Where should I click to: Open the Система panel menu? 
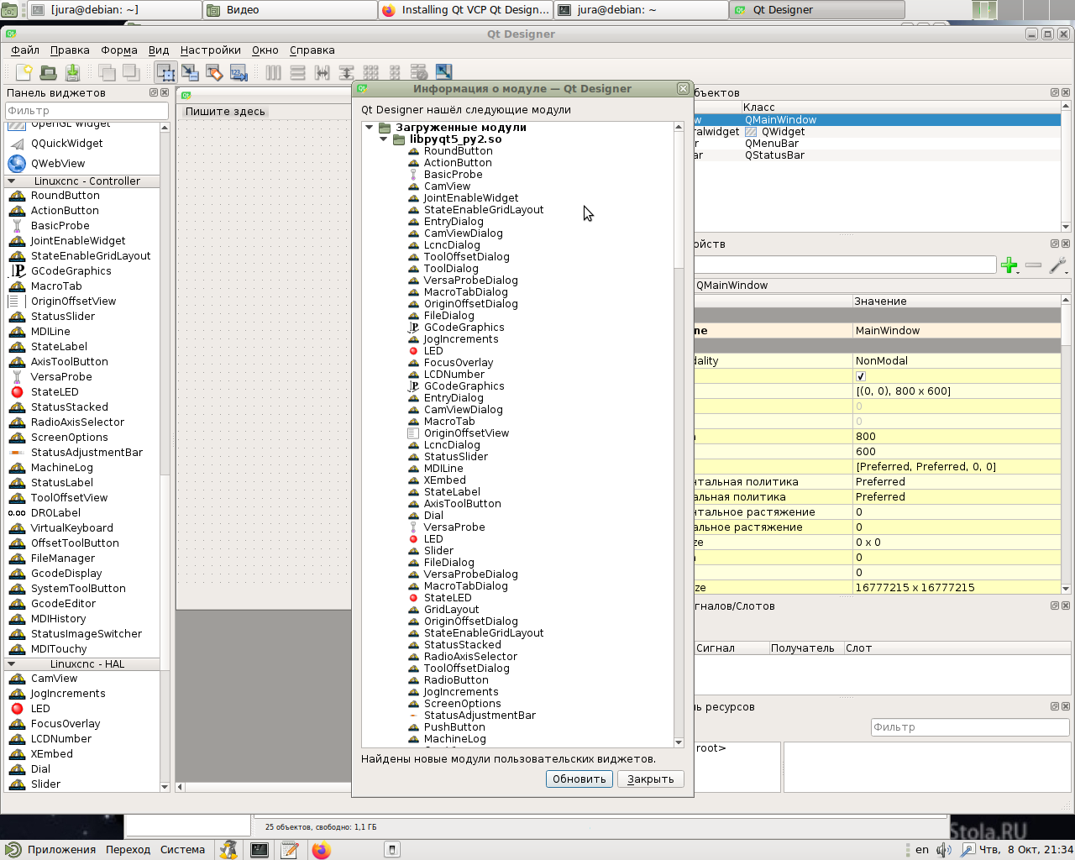[x=182, y=850]
